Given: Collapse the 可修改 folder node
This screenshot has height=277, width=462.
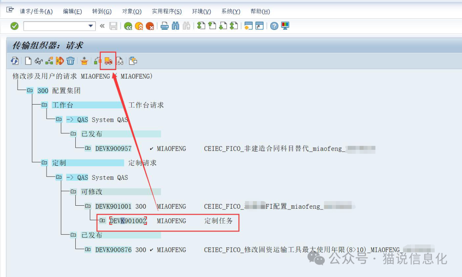Looking at the screenshot, I should [x=74, y=192].
